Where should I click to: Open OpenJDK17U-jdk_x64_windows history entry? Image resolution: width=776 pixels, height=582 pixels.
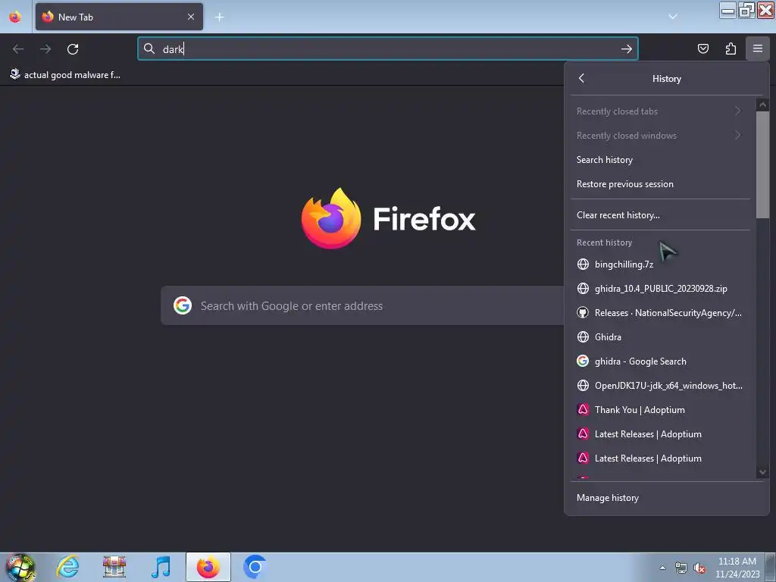(660, 386)
